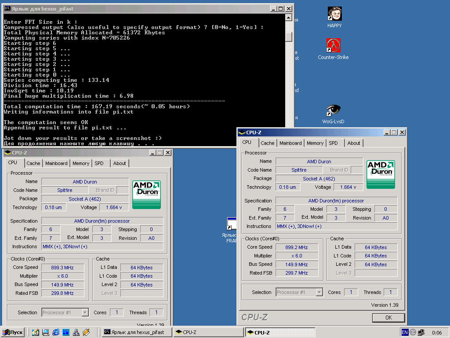This screenshot has width=450, height=338.
Task: Open SPD tab in active CPU-Z window
Action: click(333, 143)
